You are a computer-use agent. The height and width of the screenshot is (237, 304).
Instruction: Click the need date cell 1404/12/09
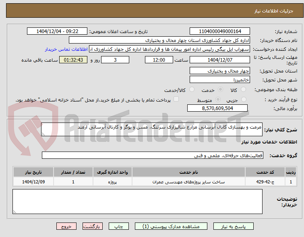(x=33, y=182)
